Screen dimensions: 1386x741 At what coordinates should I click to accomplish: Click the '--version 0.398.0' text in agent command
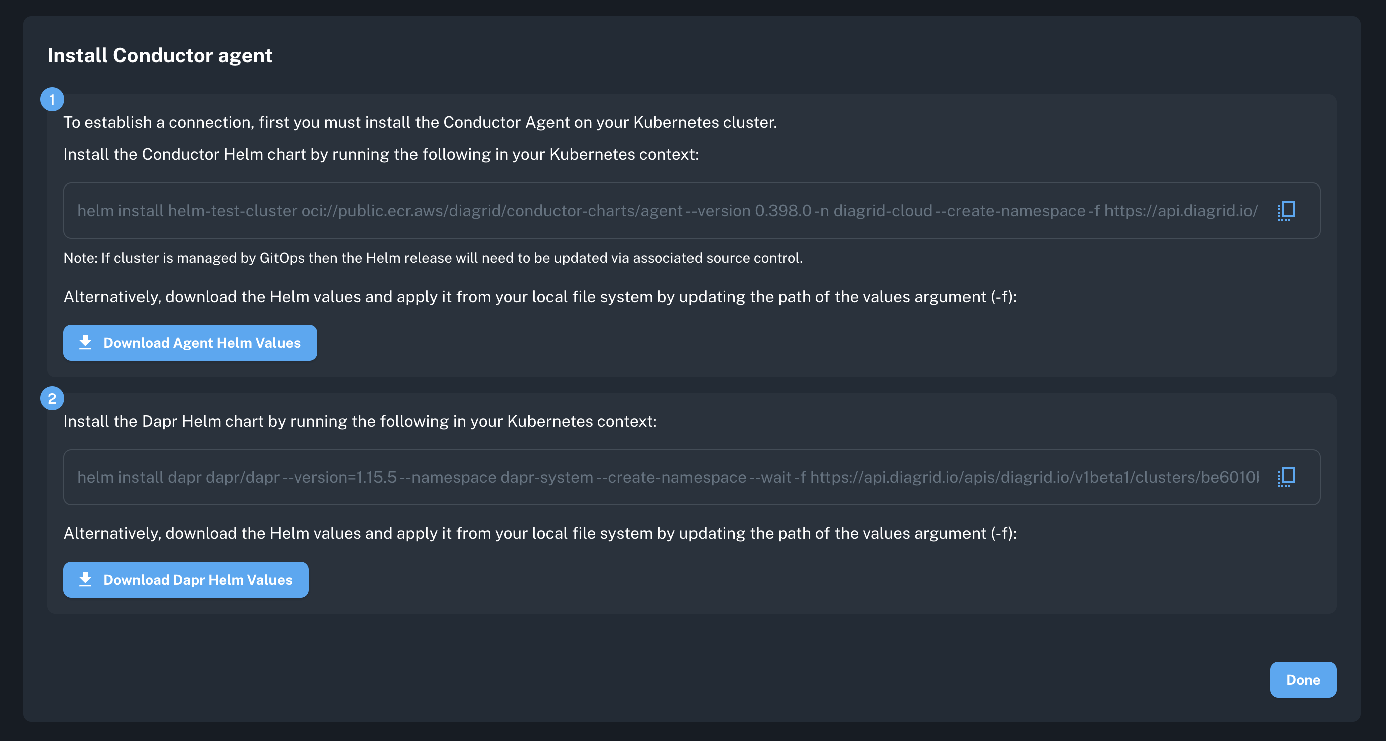[x=748, y=210]
